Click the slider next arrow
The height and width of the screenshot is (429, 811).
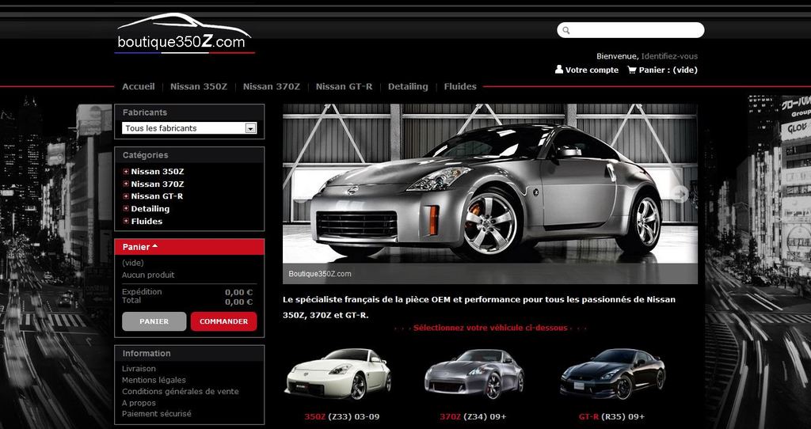pyautogui.click(x=680, y=194)
